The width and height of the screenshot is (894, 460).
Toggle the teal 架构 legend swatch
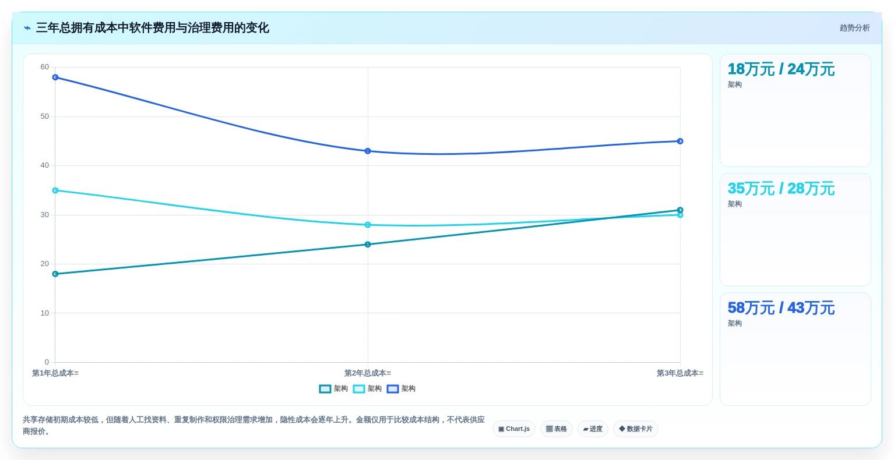[x=325, y=389]
